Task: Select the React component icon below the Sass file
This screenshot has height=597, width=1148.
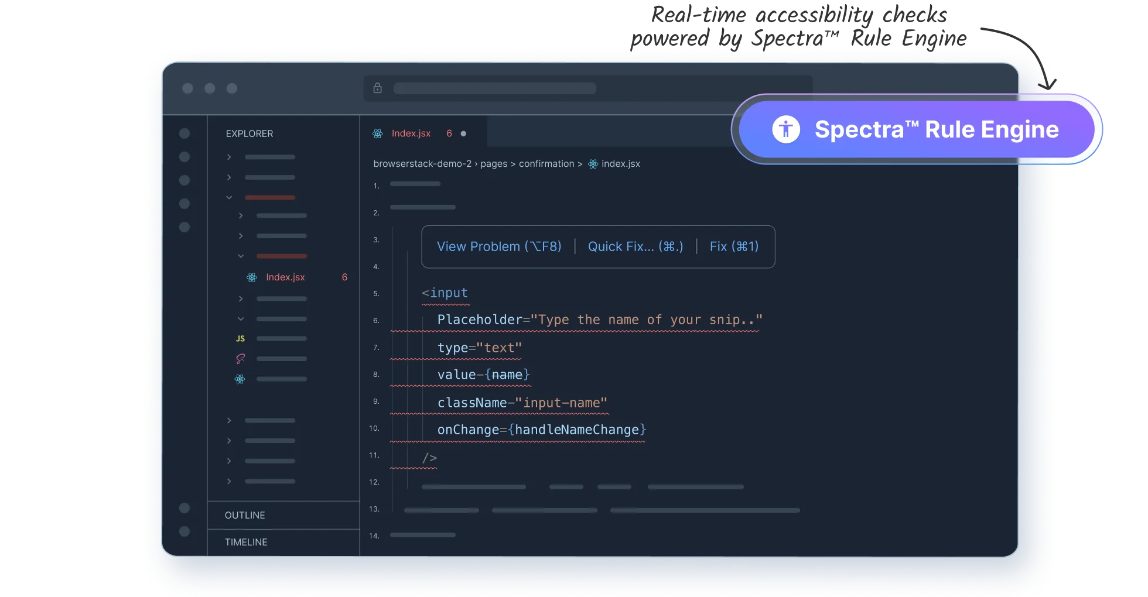Action: tap(238, 379)
